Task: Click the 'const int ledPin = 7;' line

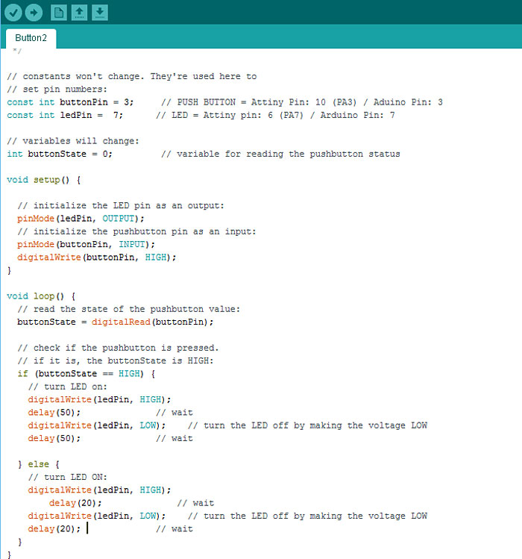Action: 65,115
